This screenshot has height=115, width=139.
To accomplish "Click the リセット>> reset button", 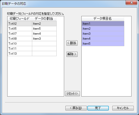I will (72, 94).
